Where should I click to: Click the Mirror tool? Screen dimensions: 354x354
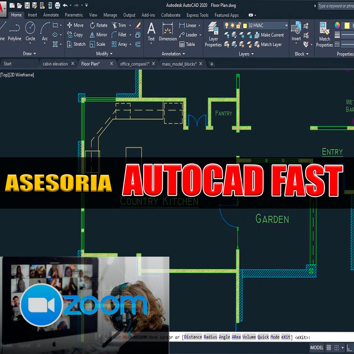click(98, 35)
